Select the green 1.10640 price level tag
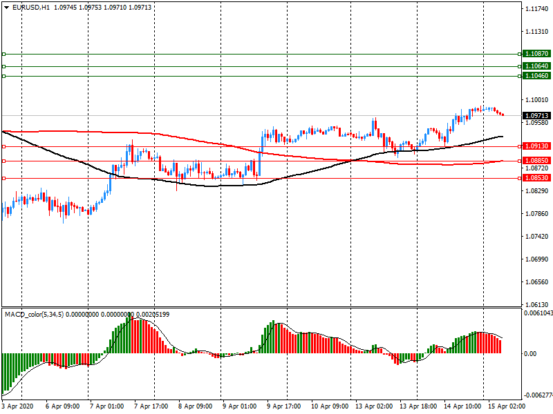Image resolution: width=553 pixels, height=414 pixels. tap(536, 66)
